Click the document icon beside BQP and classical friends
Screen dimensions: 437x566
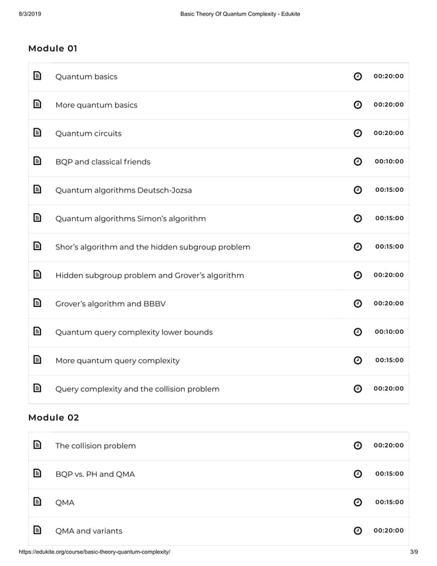click(x=38, y=162)
